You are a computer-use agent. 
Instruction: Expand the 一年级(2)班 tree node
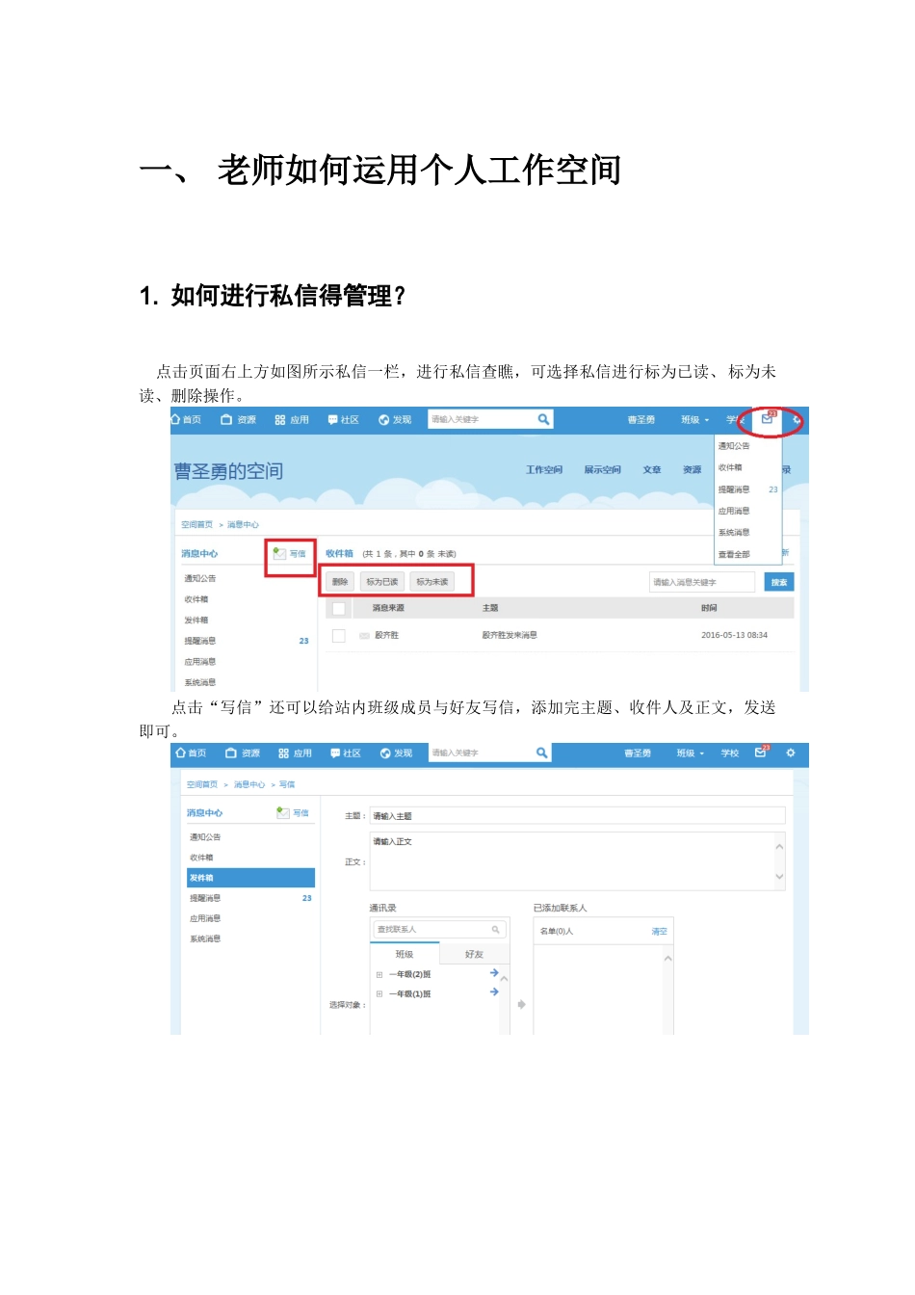pos(379,975)
